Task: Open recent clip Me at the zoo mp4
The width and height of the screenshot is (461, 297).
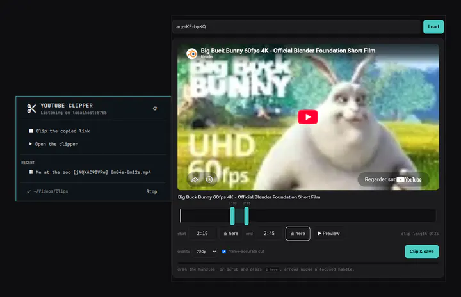Action: 93,172
